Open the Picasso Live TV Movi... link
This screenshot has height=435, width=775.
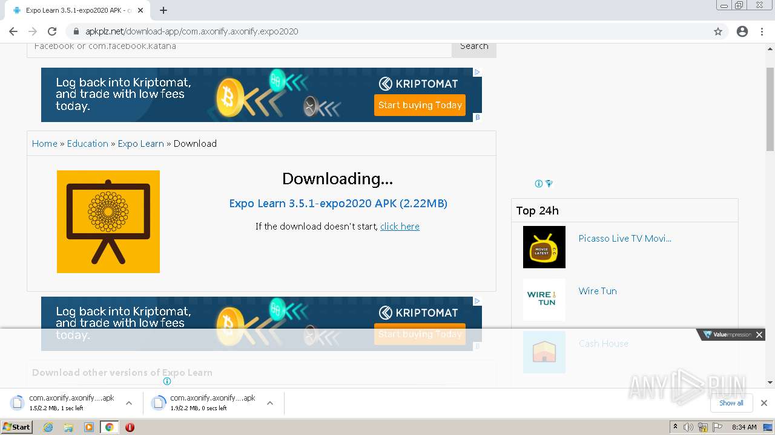click(x=625, y=239)
